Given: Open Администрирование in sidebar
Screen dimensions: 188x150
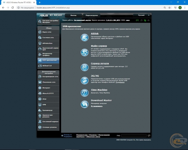Looking at the screenshot, I should 48,116.
